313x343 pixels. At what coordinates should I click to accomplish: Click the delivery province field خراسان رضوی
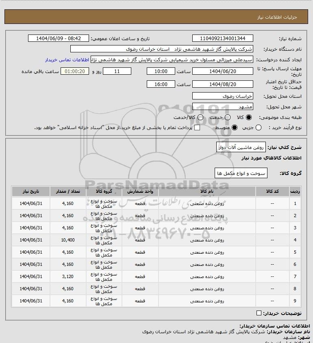(222, 96)
